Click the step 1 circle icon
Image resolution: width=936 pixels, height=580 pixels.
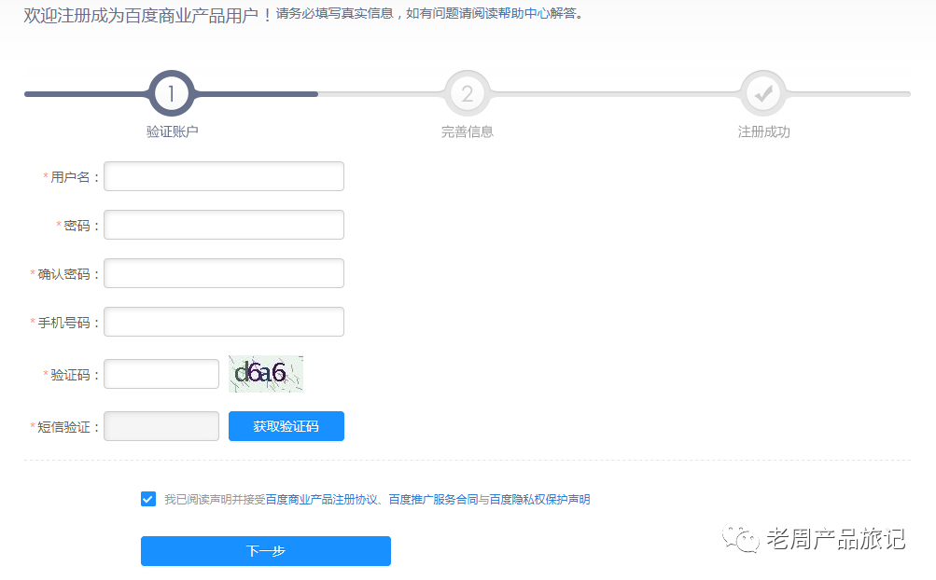click(172, 93)
